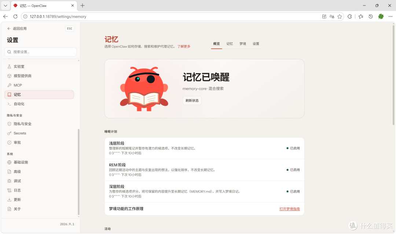
Task: Open the split screen icon in address bar
Action: (x=324, y=16)
